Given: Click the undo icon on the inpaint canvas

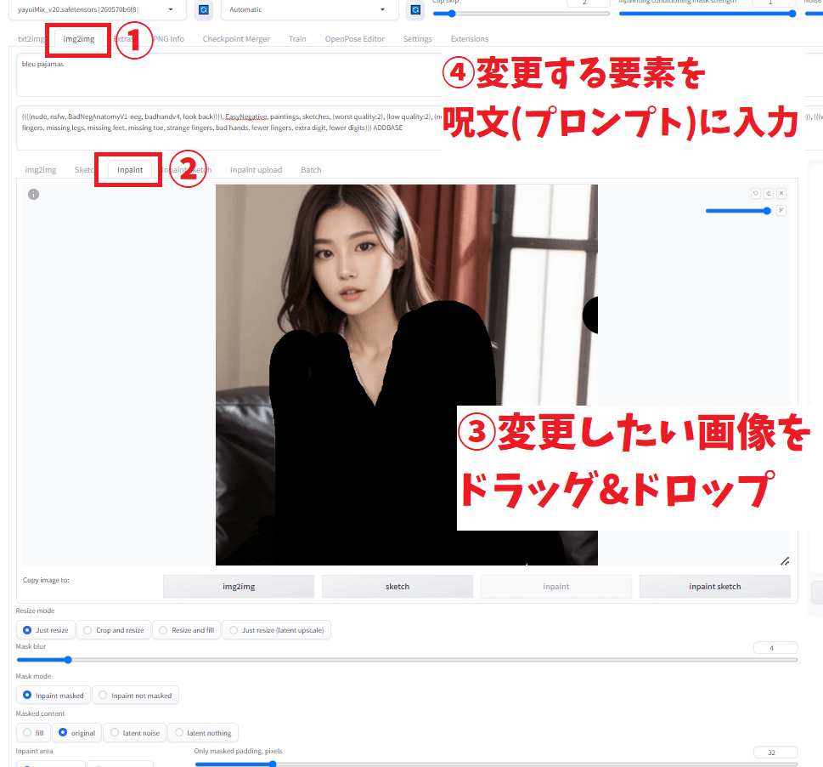Looking at the screenshot, I should [756, 194].
